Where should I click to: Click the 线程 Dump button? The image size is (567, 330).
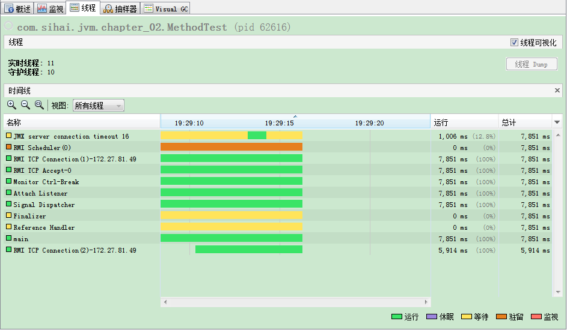(531, 64)
